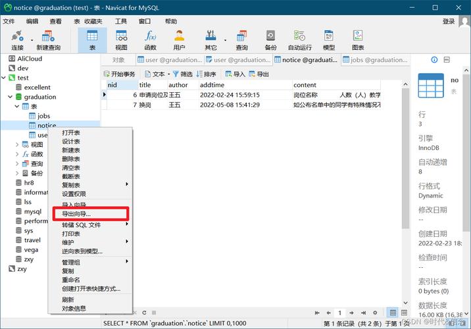Select AliCloud connection in tree

(x=30, y=59)
